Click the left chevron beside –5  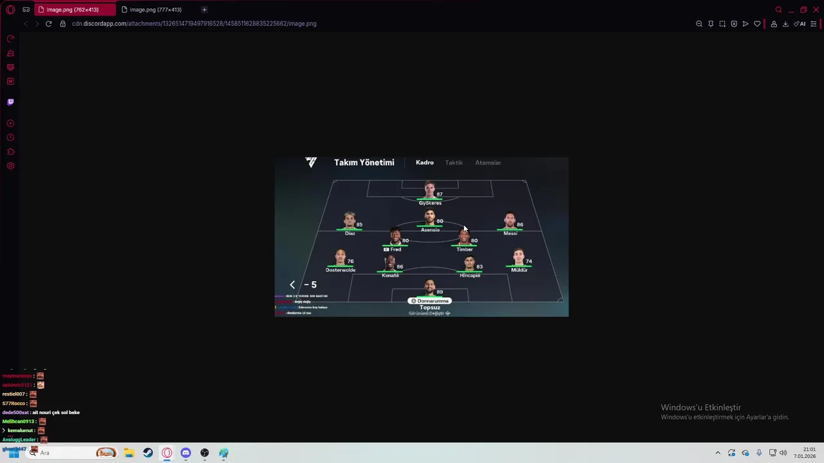click(x=292, y=285)
